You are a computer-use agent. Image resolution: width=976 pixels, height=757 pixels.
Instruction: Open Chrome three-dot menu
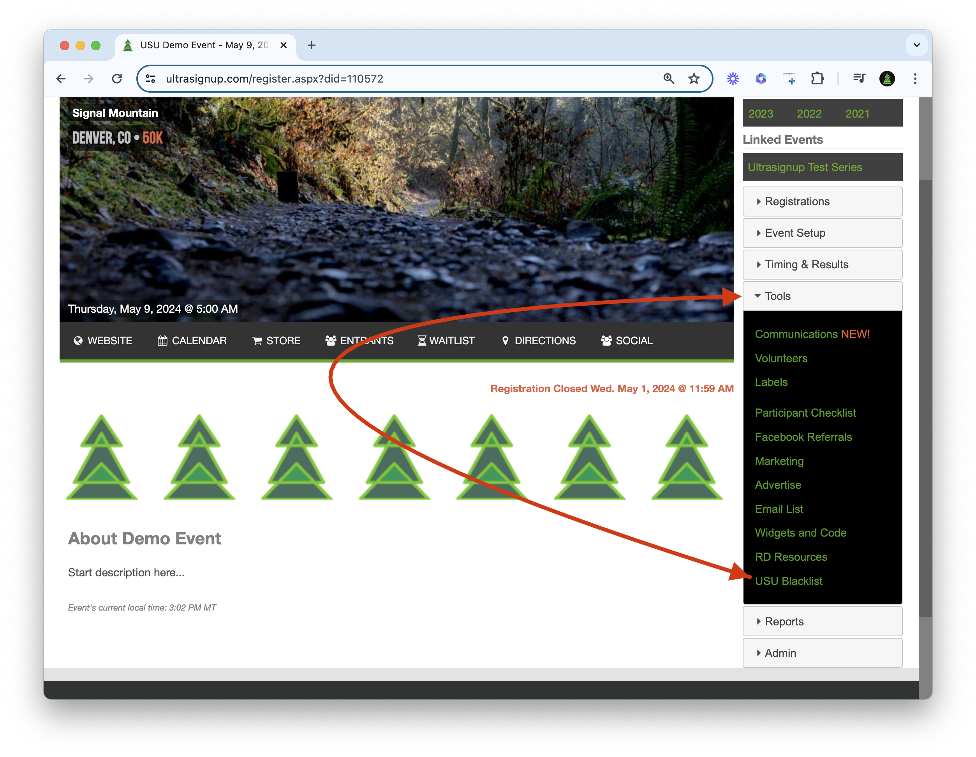915,79
